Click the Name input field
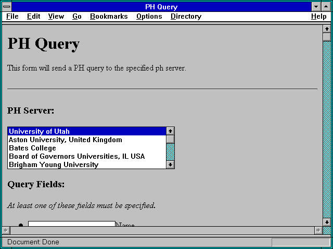The image size is (333, 249). pos(72,224)
